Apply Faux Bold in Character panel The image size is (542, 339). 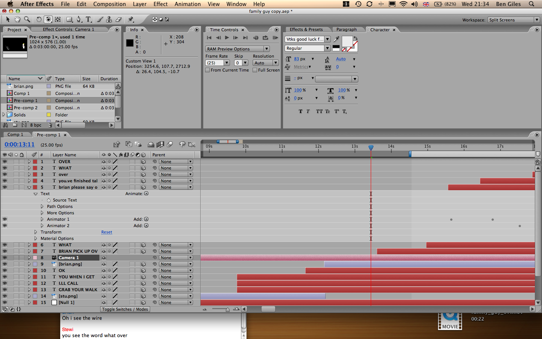[300, 111]
